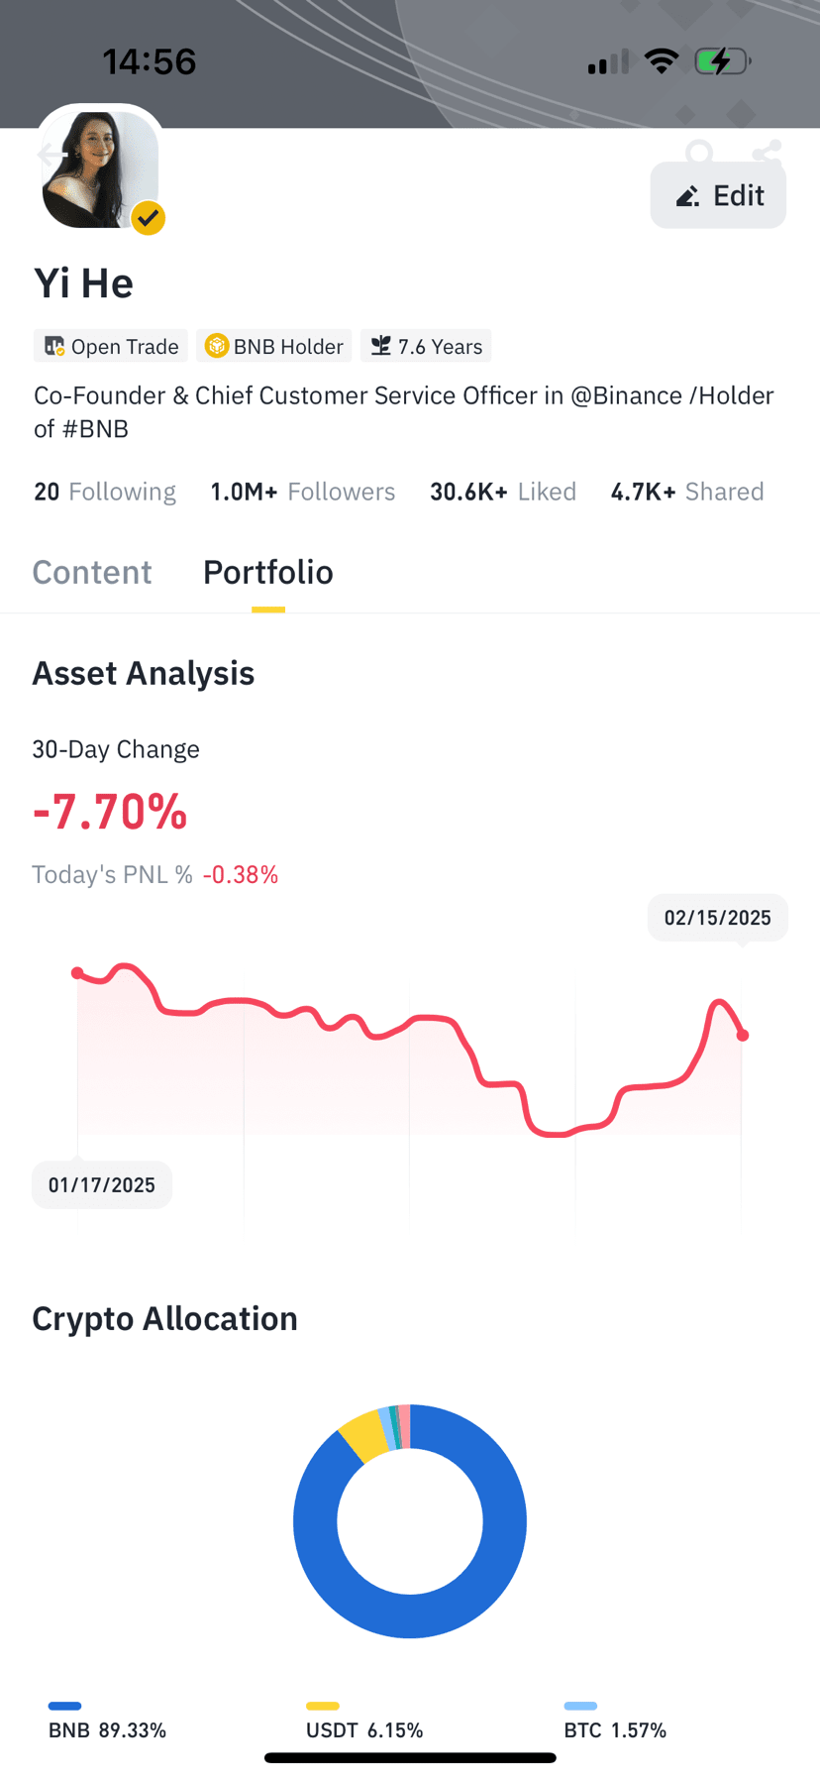
Task: View the 1.0M+ Followers list
Action: click(303, 492)
